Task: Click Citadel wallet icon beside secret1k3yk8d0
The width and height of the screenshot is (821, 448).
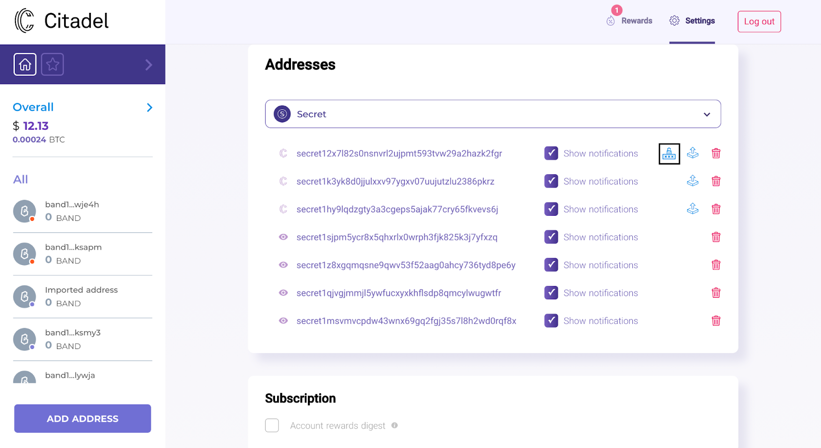Action: 283,181
